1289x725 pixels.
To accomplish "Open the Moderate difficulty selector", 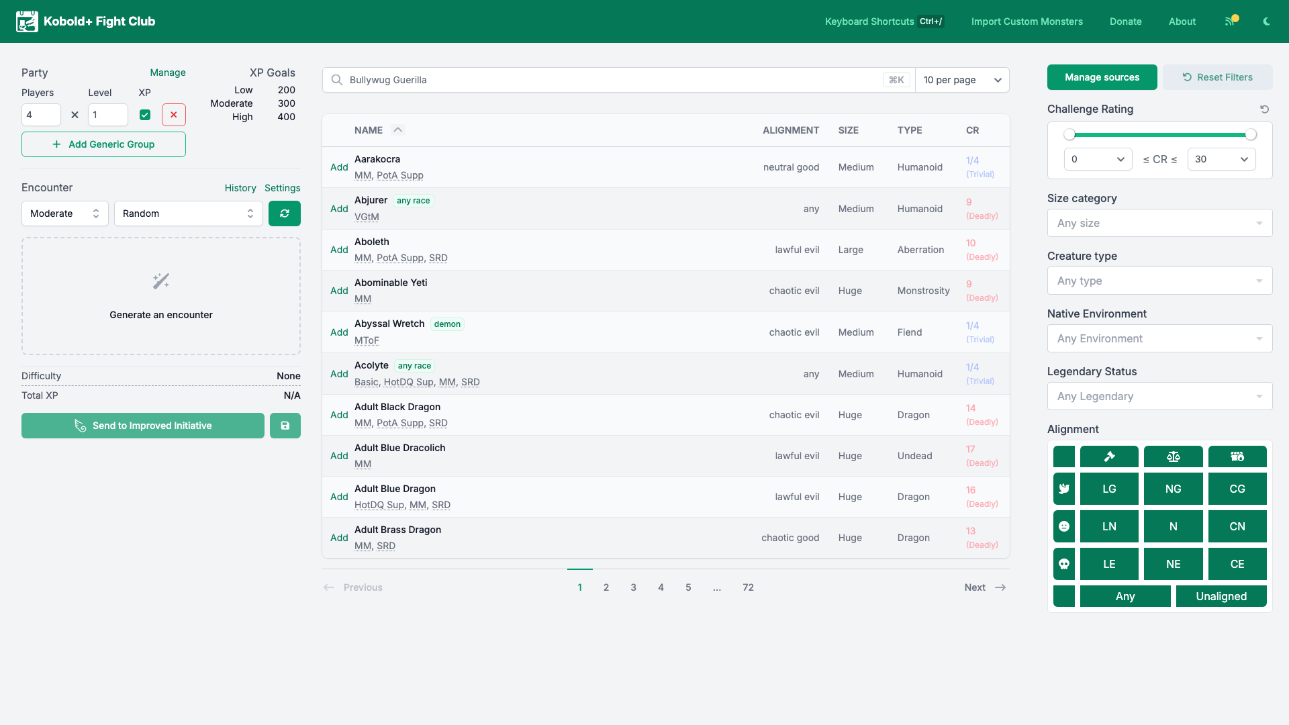I will tap(64, 213).
